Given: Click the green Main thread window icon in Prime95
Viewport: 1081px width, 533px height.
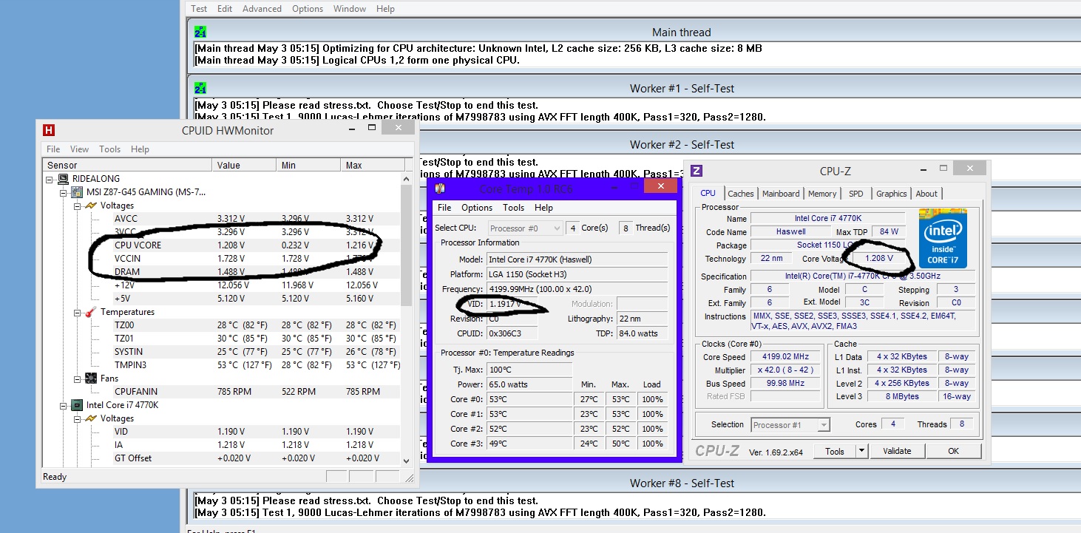Looking at the screenshot, I should pos(200,32).
